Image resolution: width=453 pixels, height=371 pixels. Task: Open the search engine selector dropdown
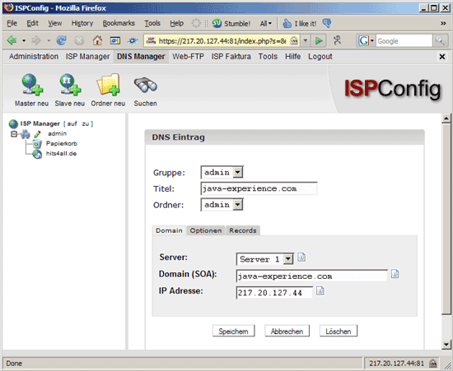(372, 40)
